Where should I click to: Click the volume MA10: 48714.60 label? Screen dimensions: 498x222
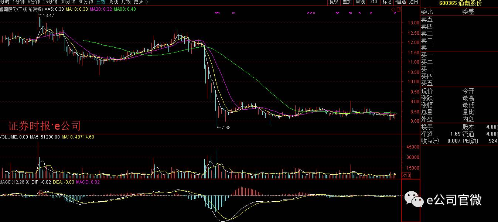78,137
